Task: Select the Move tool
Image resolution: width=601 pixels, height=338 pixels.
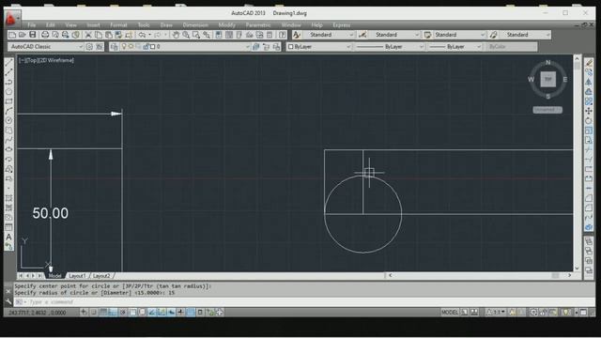Action: 589,111
